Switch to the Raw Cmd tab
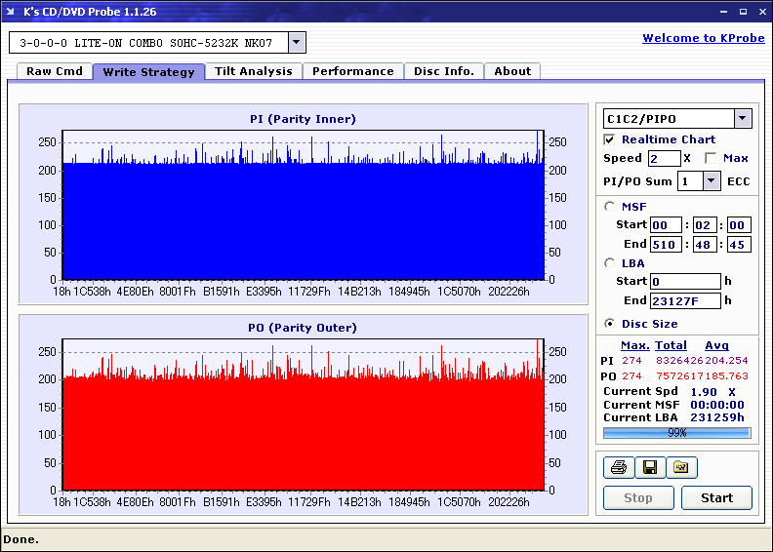Viewport: 773px width, 552px height. [55, 71]
